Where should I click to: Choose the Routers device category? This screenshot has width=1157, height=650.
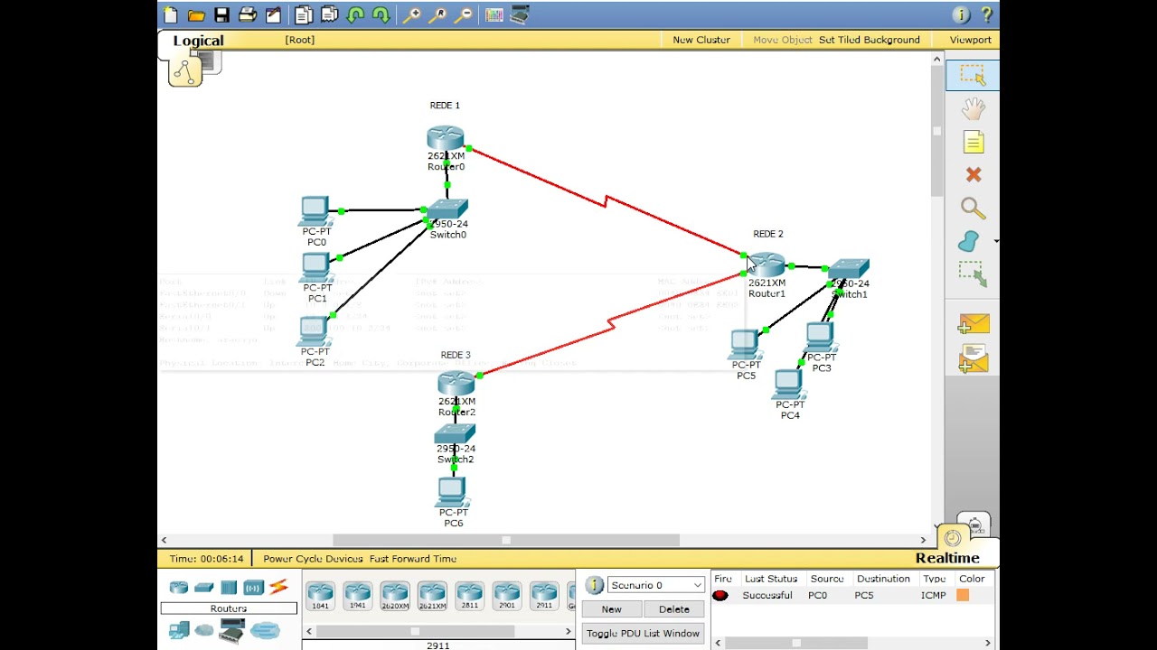[179, 588]
